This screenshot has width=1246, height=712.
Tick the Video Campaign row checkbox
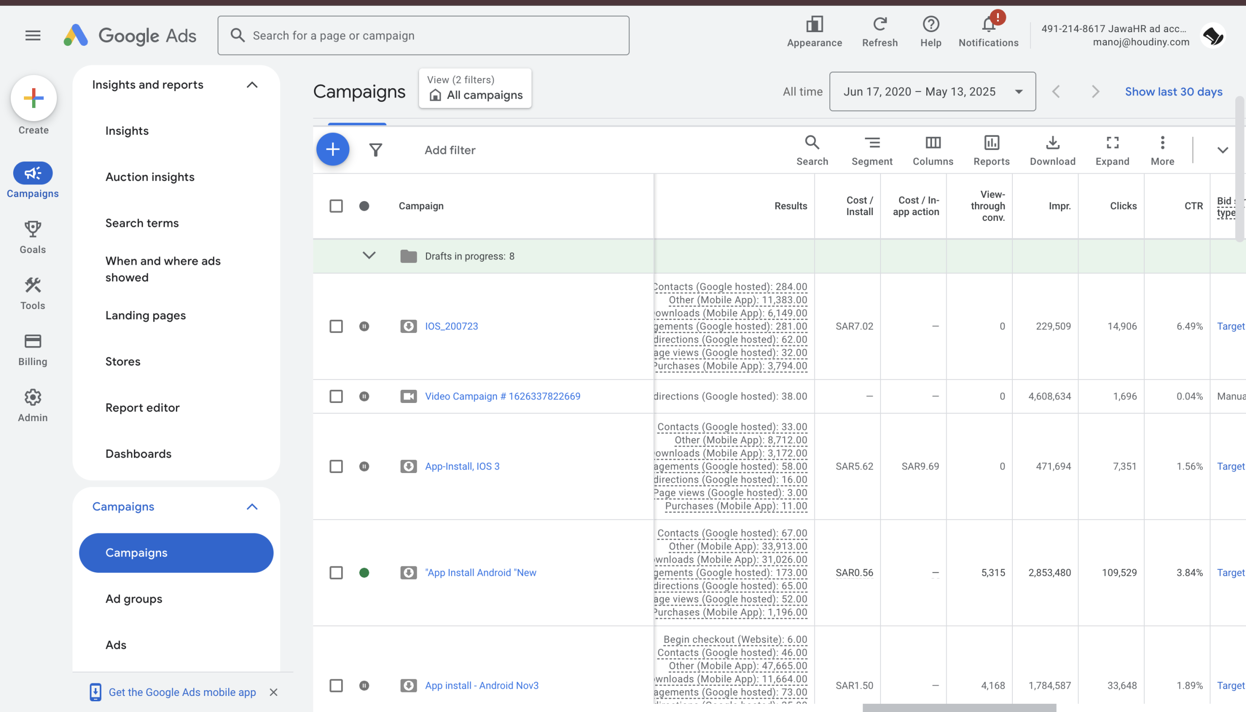pos(336,396)
